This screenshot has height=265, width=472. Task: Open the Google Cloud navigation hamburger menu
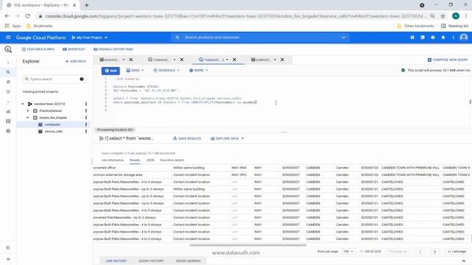(8, 38)
